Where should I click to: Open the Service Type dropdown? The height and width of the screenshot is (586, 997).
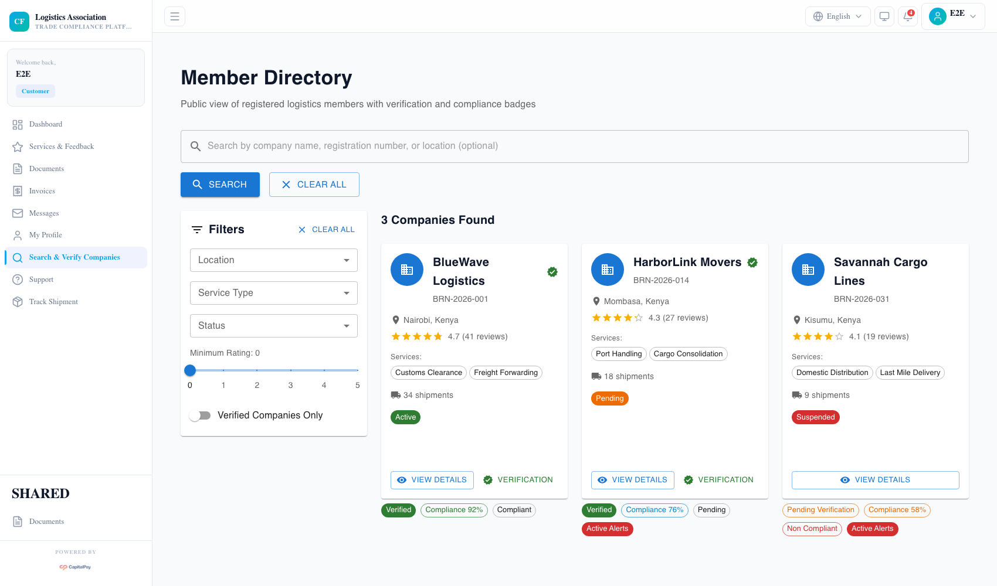273,292
